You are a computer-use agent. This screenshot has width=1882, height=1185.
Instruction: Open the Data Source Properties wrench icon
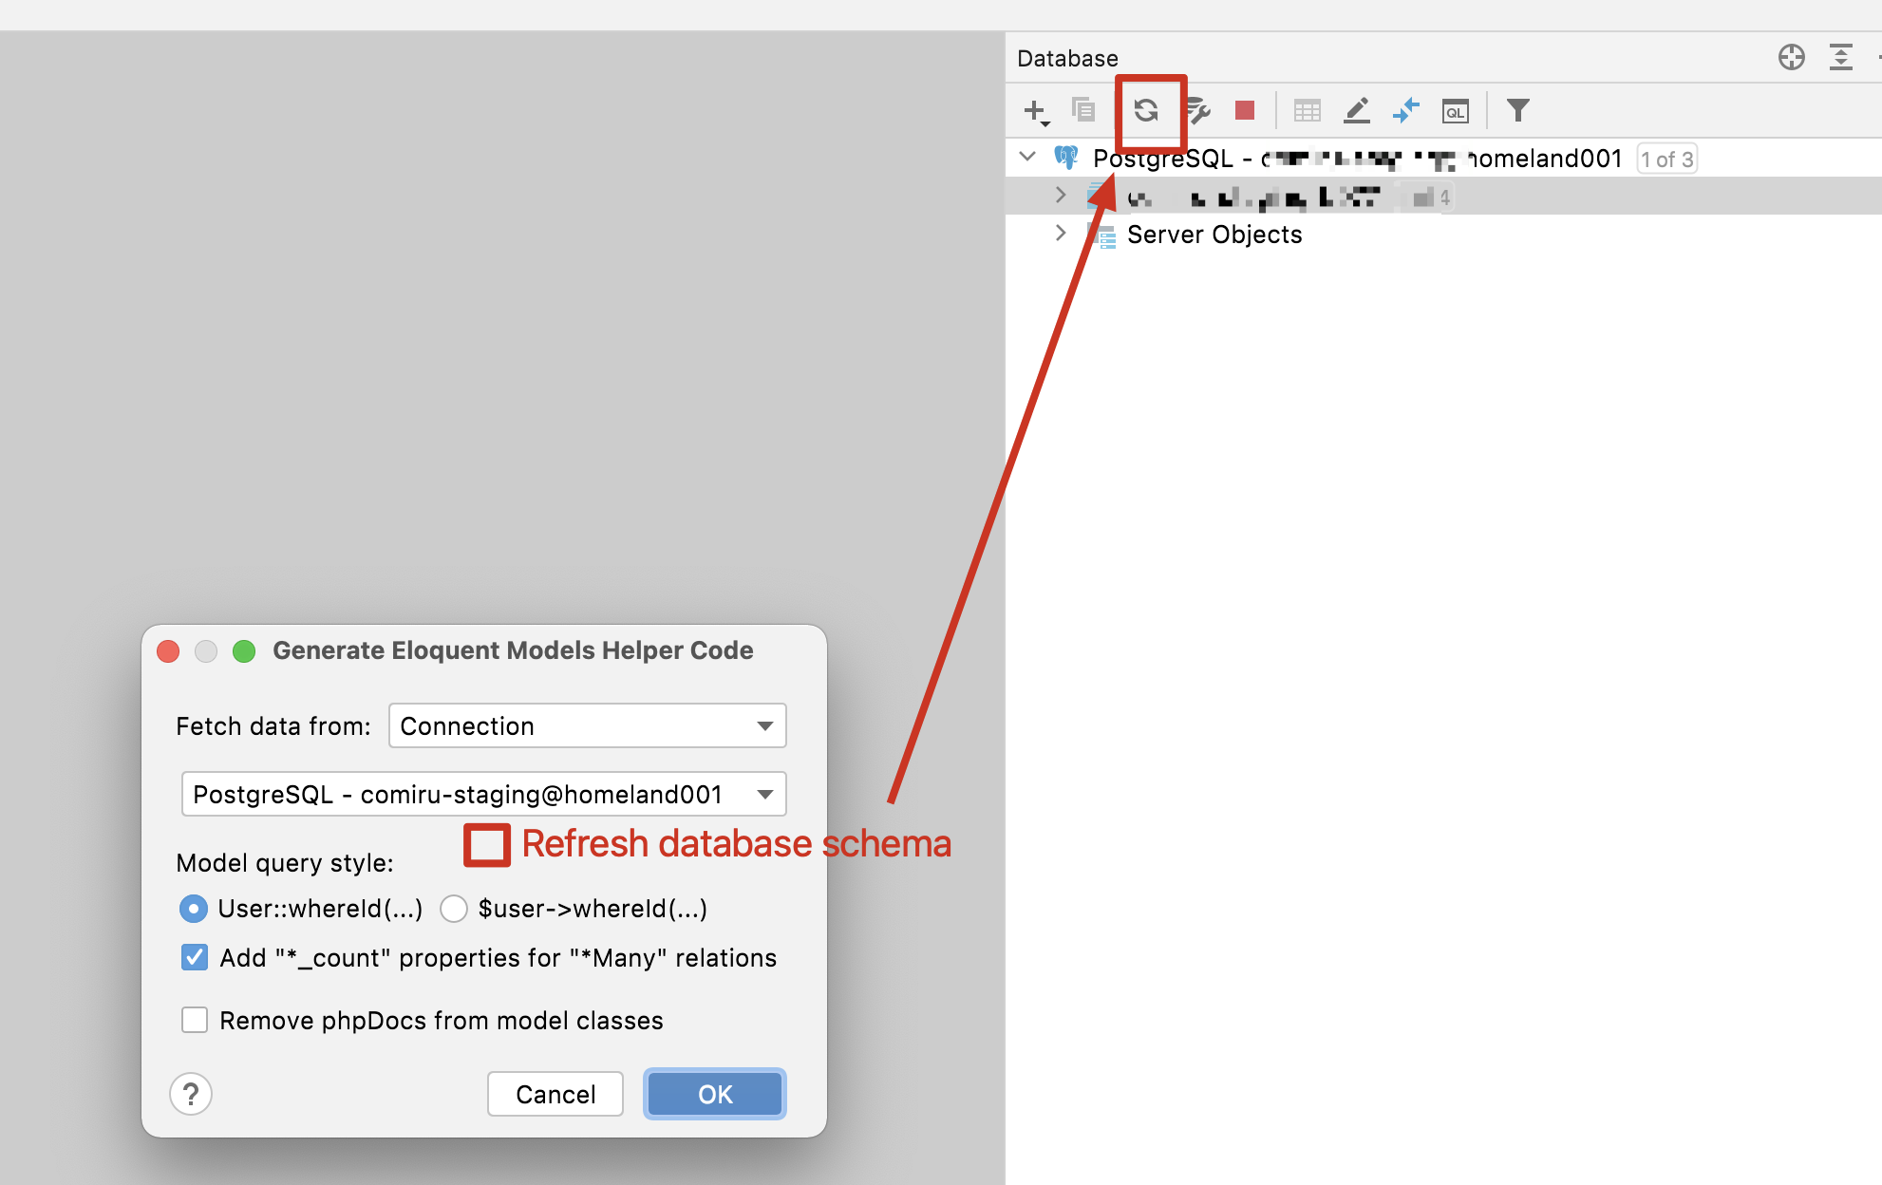click(x=1198, y=111)
